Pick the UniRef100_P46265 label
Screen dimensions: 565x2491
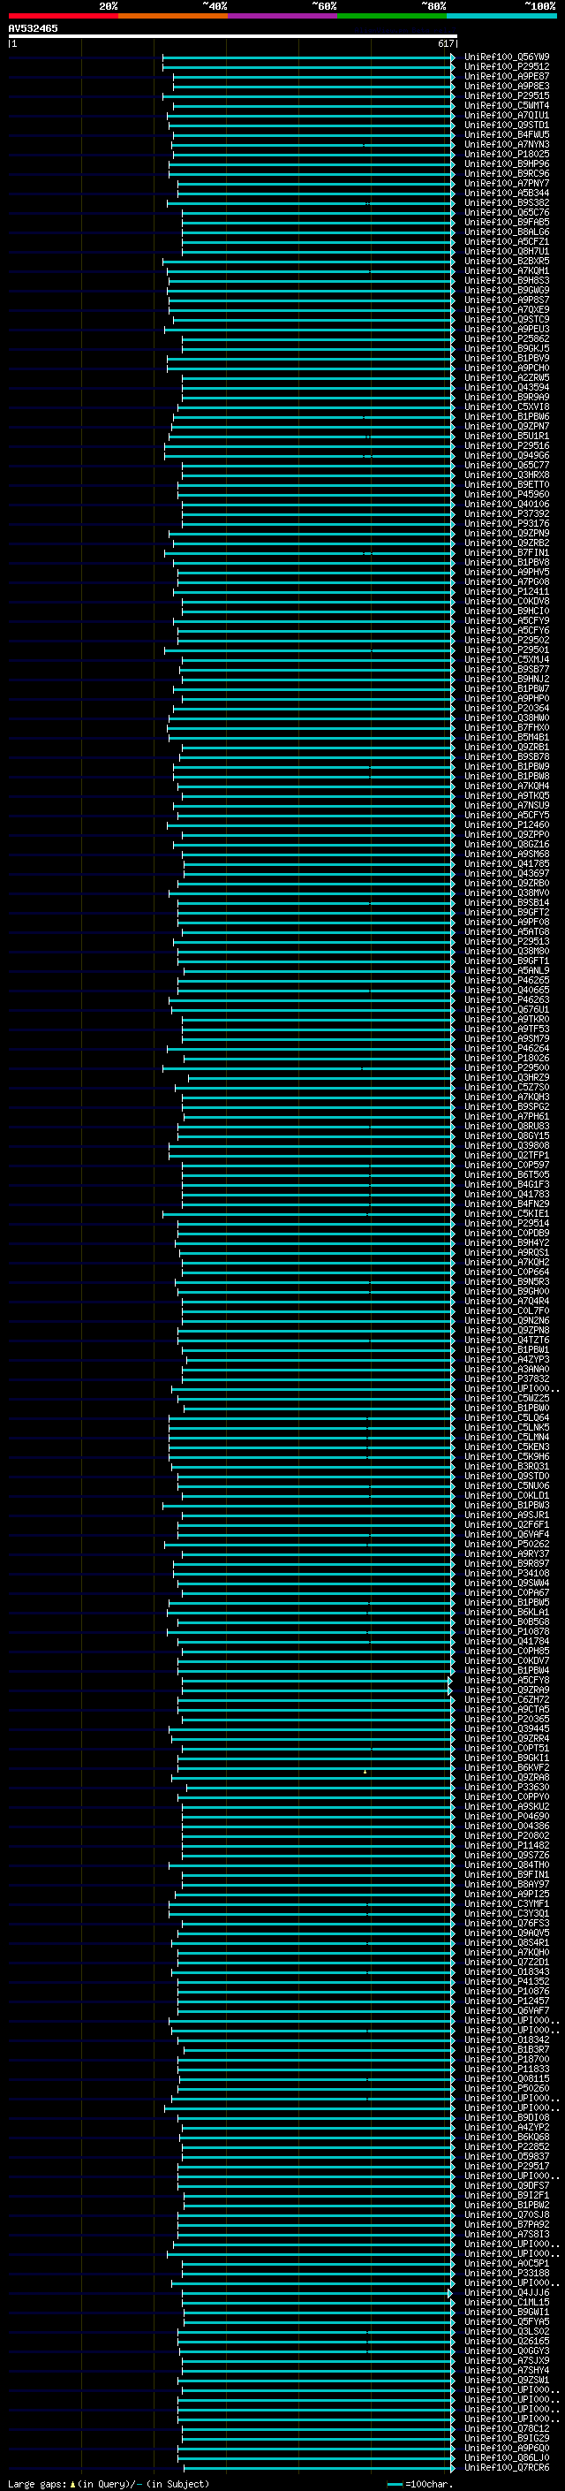pyautogui.click(x=507, y=981)
